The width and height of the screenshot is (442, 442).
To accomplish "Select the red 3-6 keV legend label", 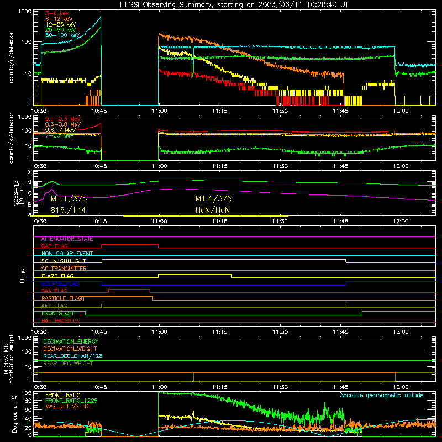I will click(x=57, y=13).
